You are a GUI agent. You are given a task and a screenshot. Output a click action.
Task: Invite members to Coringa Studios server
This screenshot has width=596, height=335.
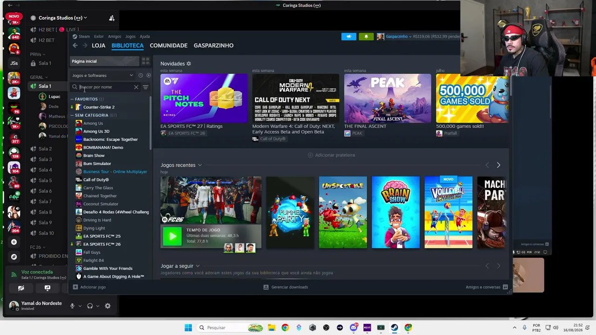click(112, 18)
